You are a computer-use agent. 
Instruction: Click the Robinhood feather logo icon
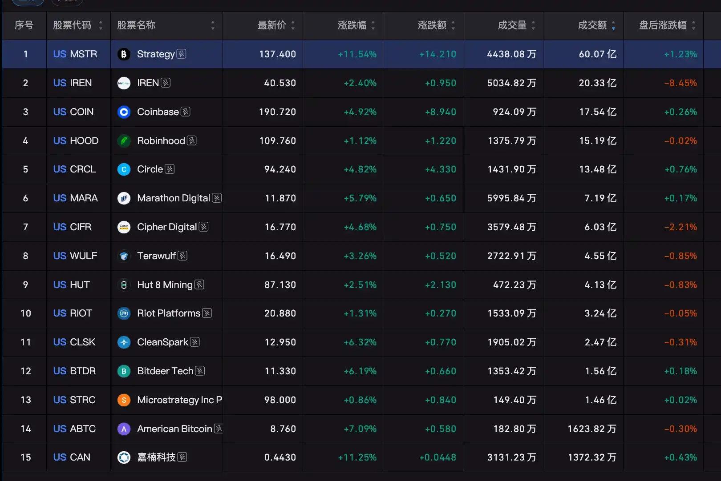click(x=124, y=141)
